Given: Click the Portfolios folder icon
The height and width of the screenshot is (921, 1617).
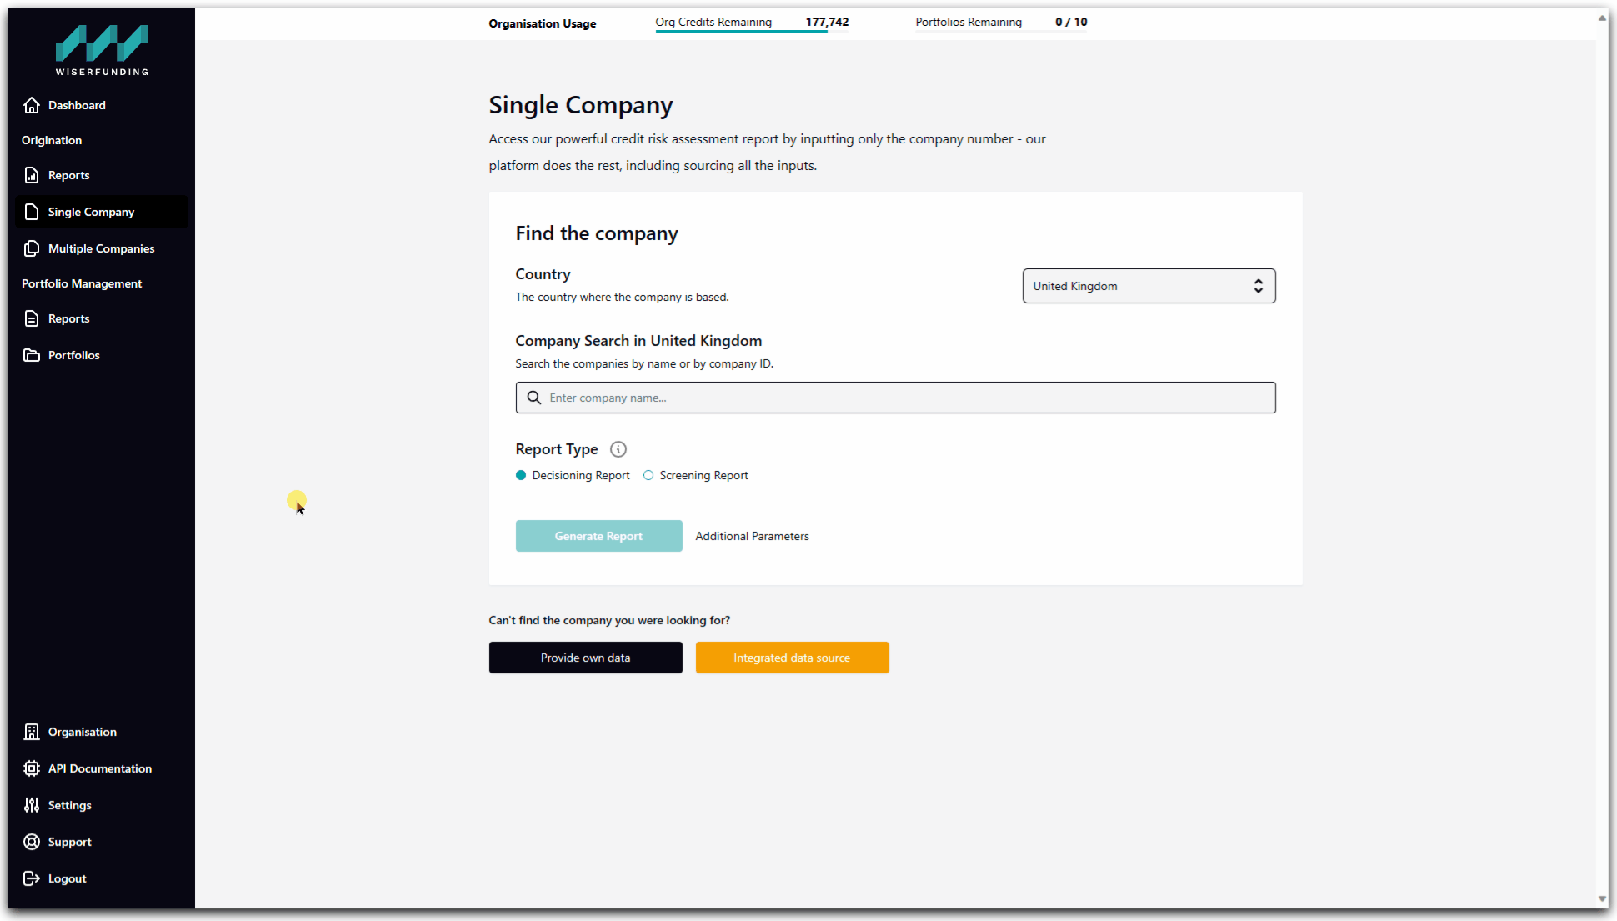Looking at the screenshot, I should click(32, 355).
